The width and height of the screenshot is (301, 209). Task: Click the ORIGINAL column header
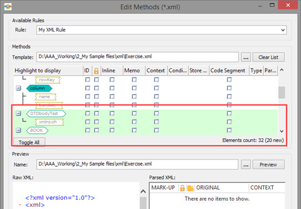(x=222, y=188)
